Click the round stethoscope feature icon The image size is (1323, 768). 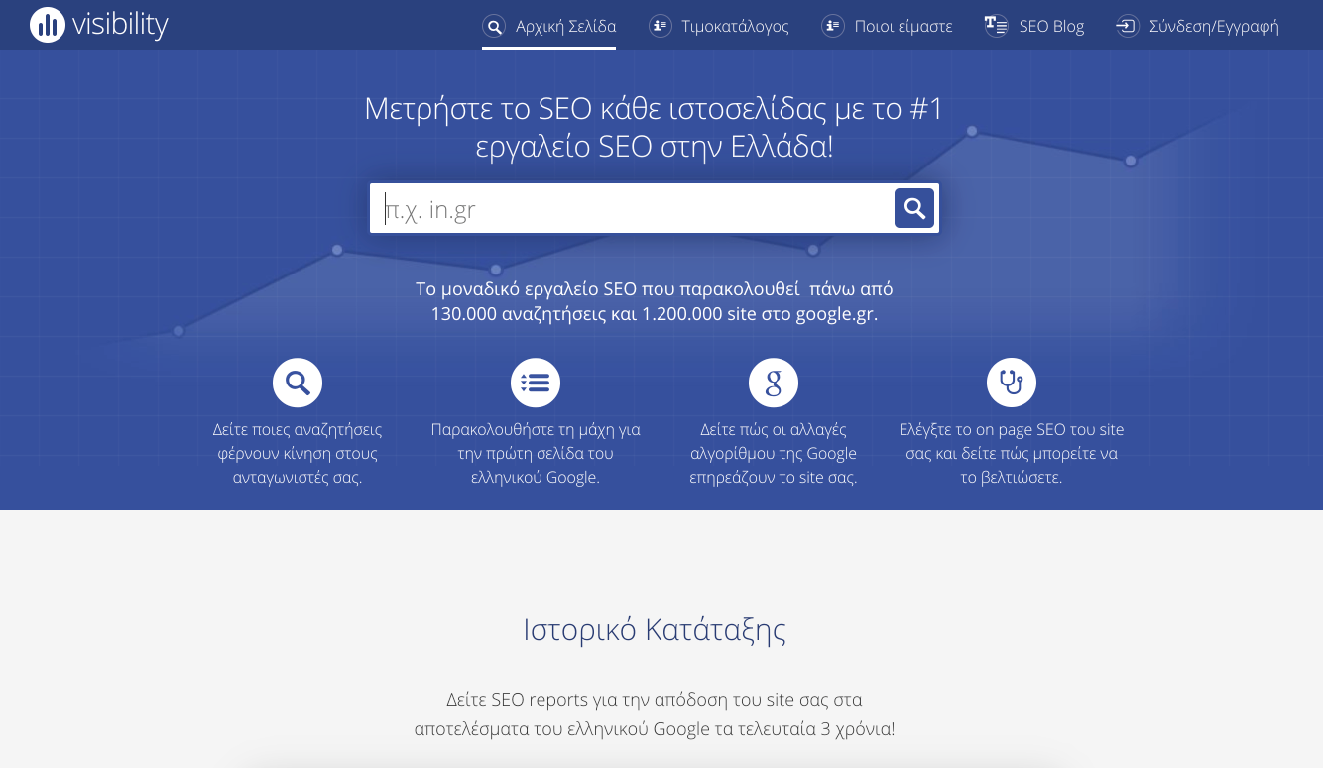pyautogui.click(x=1012, y=383)
